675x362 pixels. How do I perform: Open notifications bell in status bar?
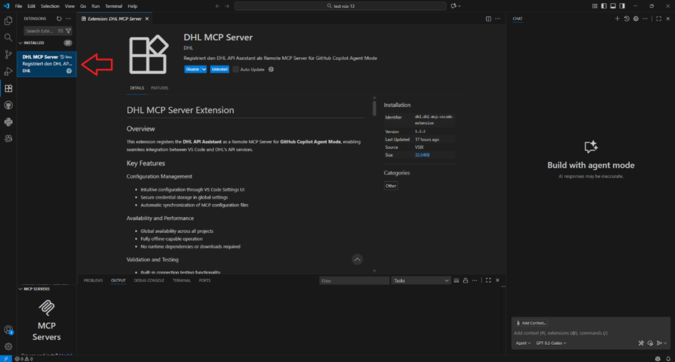[668, 358]
